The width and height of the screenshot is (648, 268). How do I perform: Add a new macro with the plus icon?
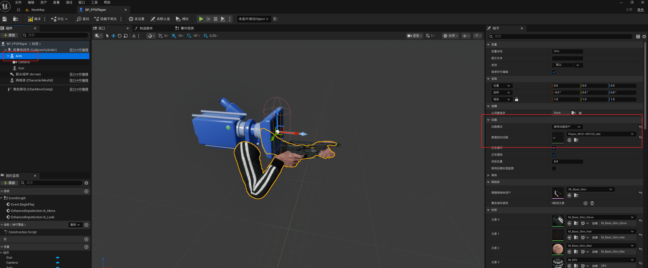86,239
